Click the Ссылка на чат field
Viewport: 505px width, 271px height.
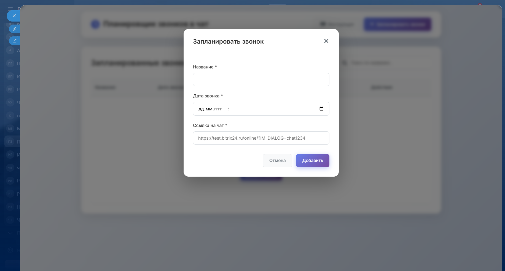click(261, 138)
